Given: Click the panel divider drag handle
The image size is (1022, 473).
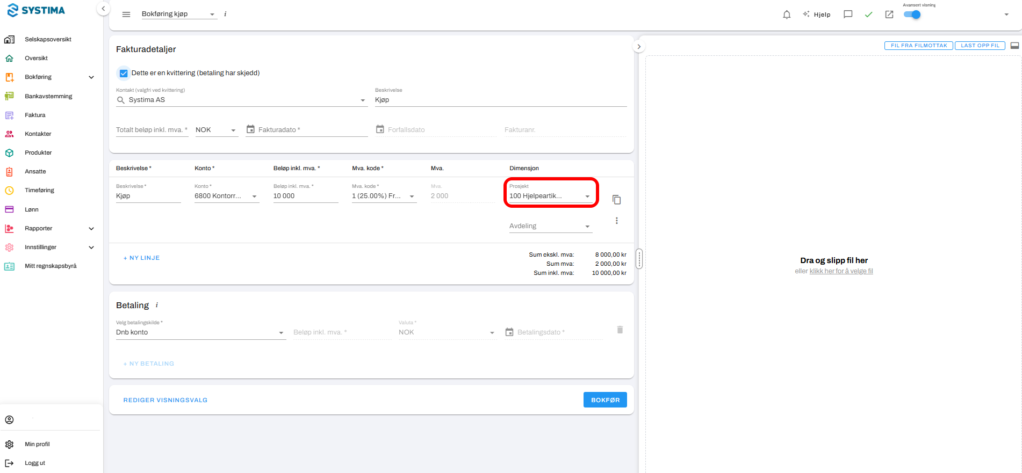Looking at the screenshot, I should pos(639,259).
